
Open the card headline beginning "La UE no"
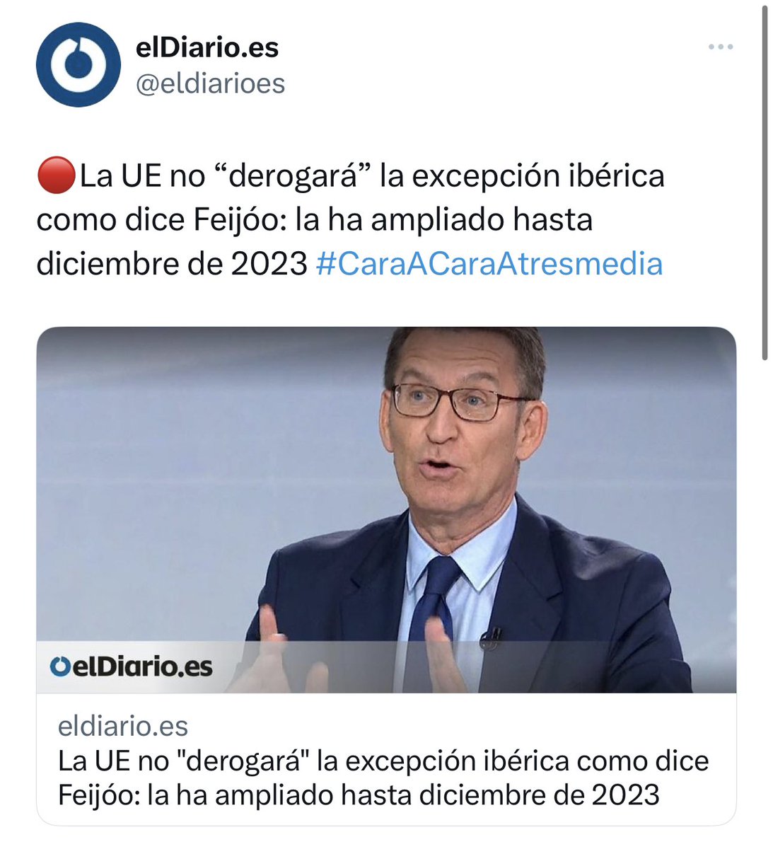383,778
